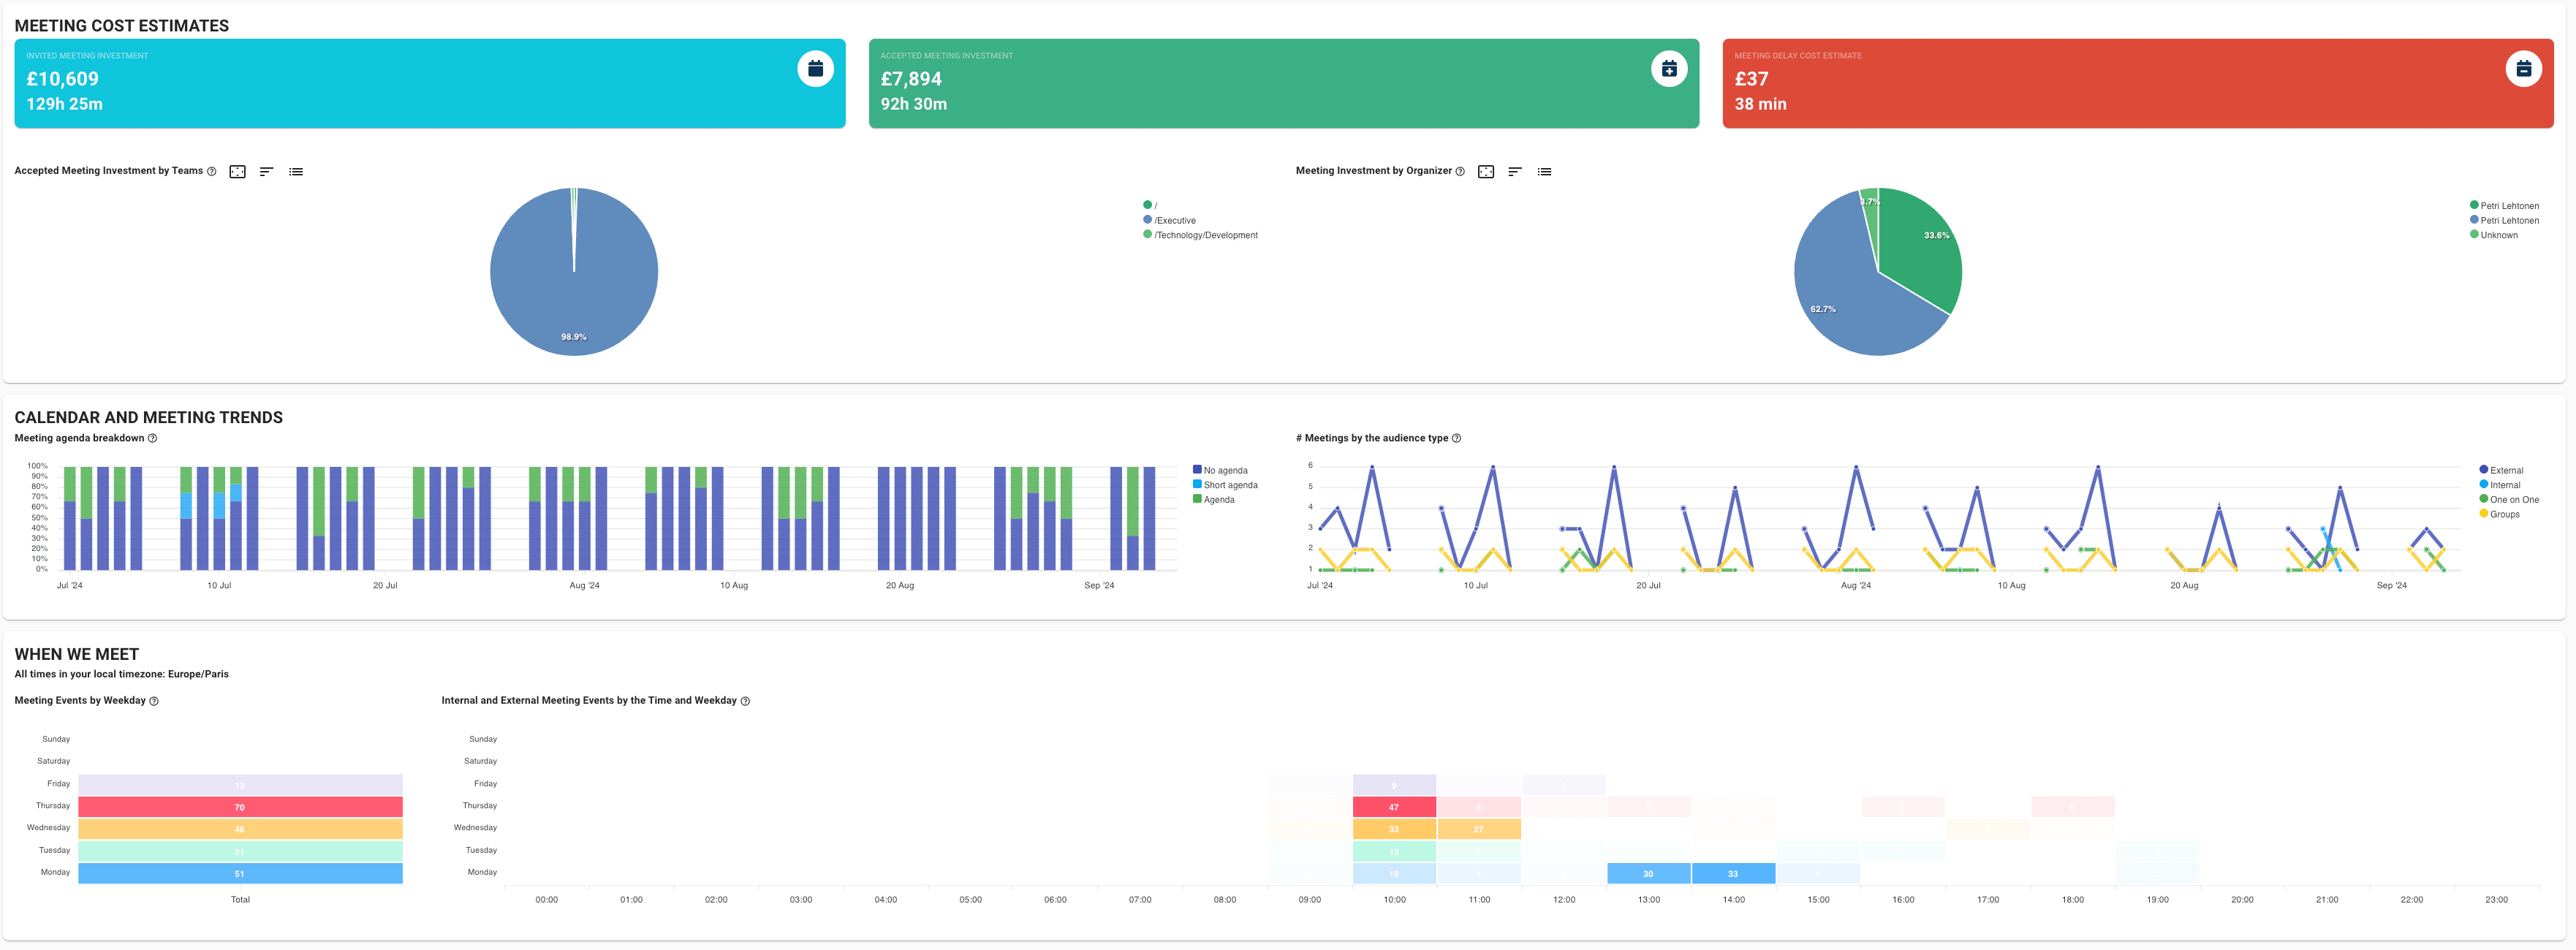Click the list view icon on Accepted Meeting Investment by Teams

[296, 171]
